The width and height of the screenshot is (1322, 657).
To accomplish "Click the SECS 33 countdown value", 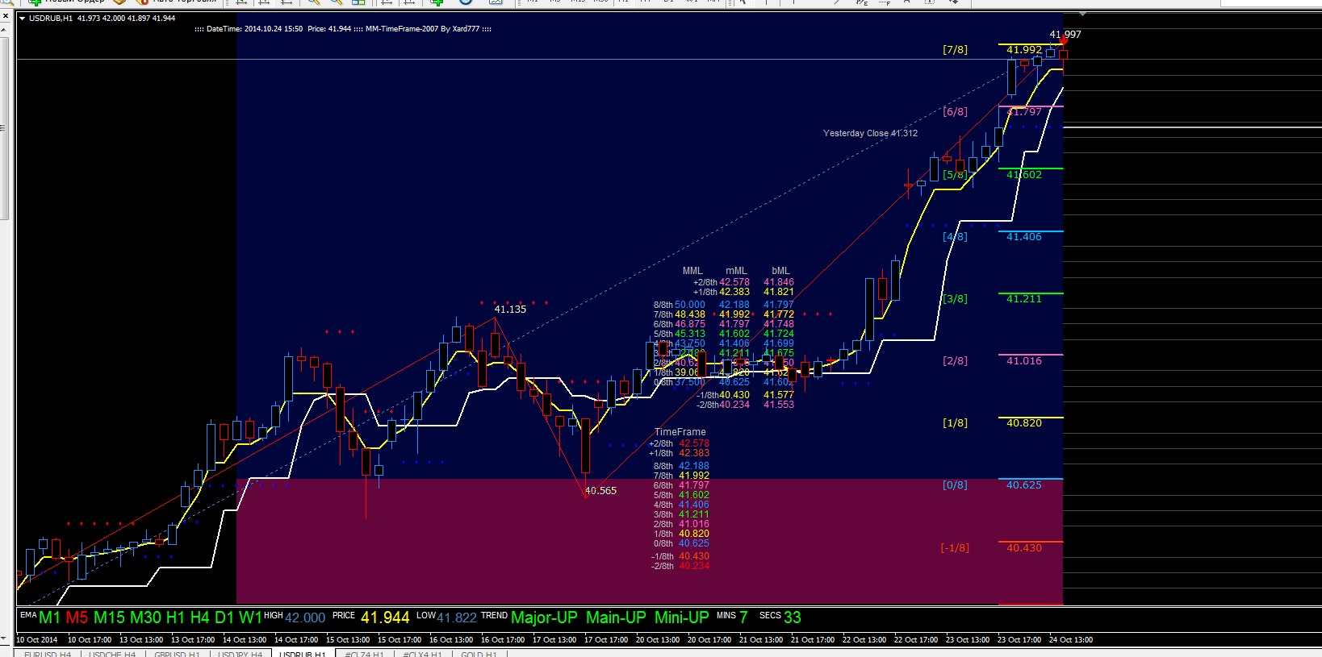I will (x=793, y=617).
